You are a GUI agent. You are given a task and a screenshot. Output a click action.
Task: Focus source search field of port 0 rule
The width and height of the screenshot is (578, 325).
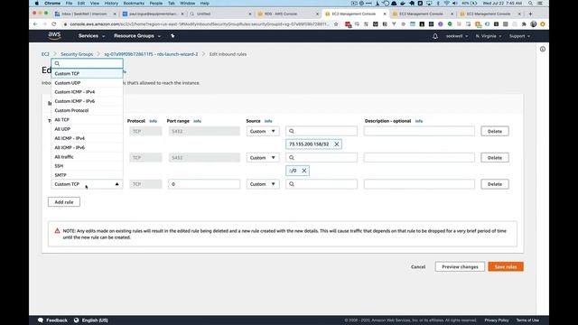click(322, 184)
